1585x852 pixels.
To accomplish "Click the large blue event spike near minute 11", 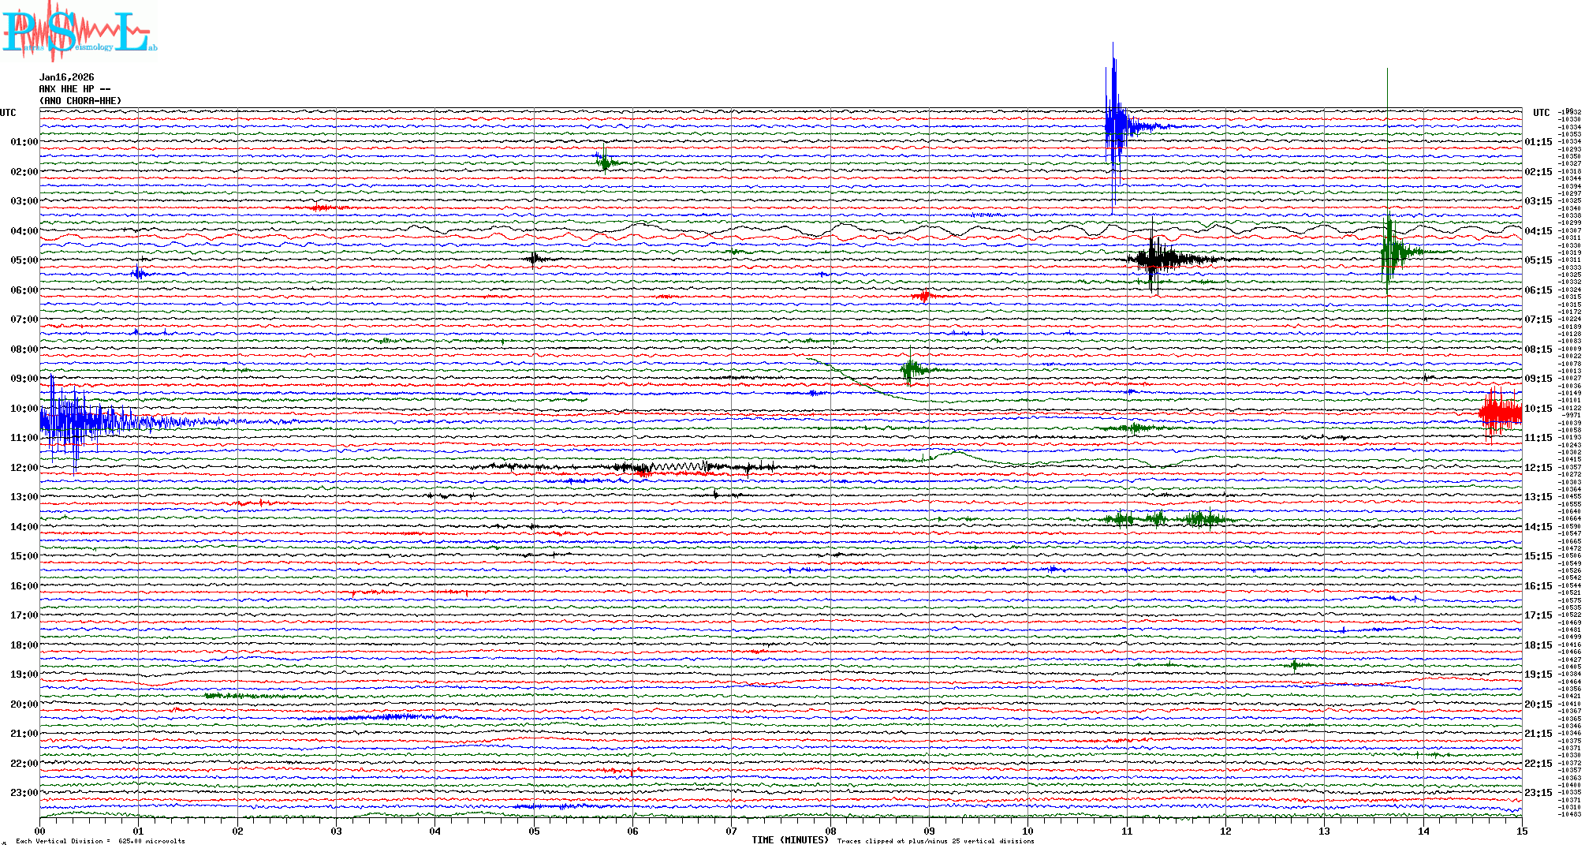I will pyautogui.click(x=1114, y=126).
